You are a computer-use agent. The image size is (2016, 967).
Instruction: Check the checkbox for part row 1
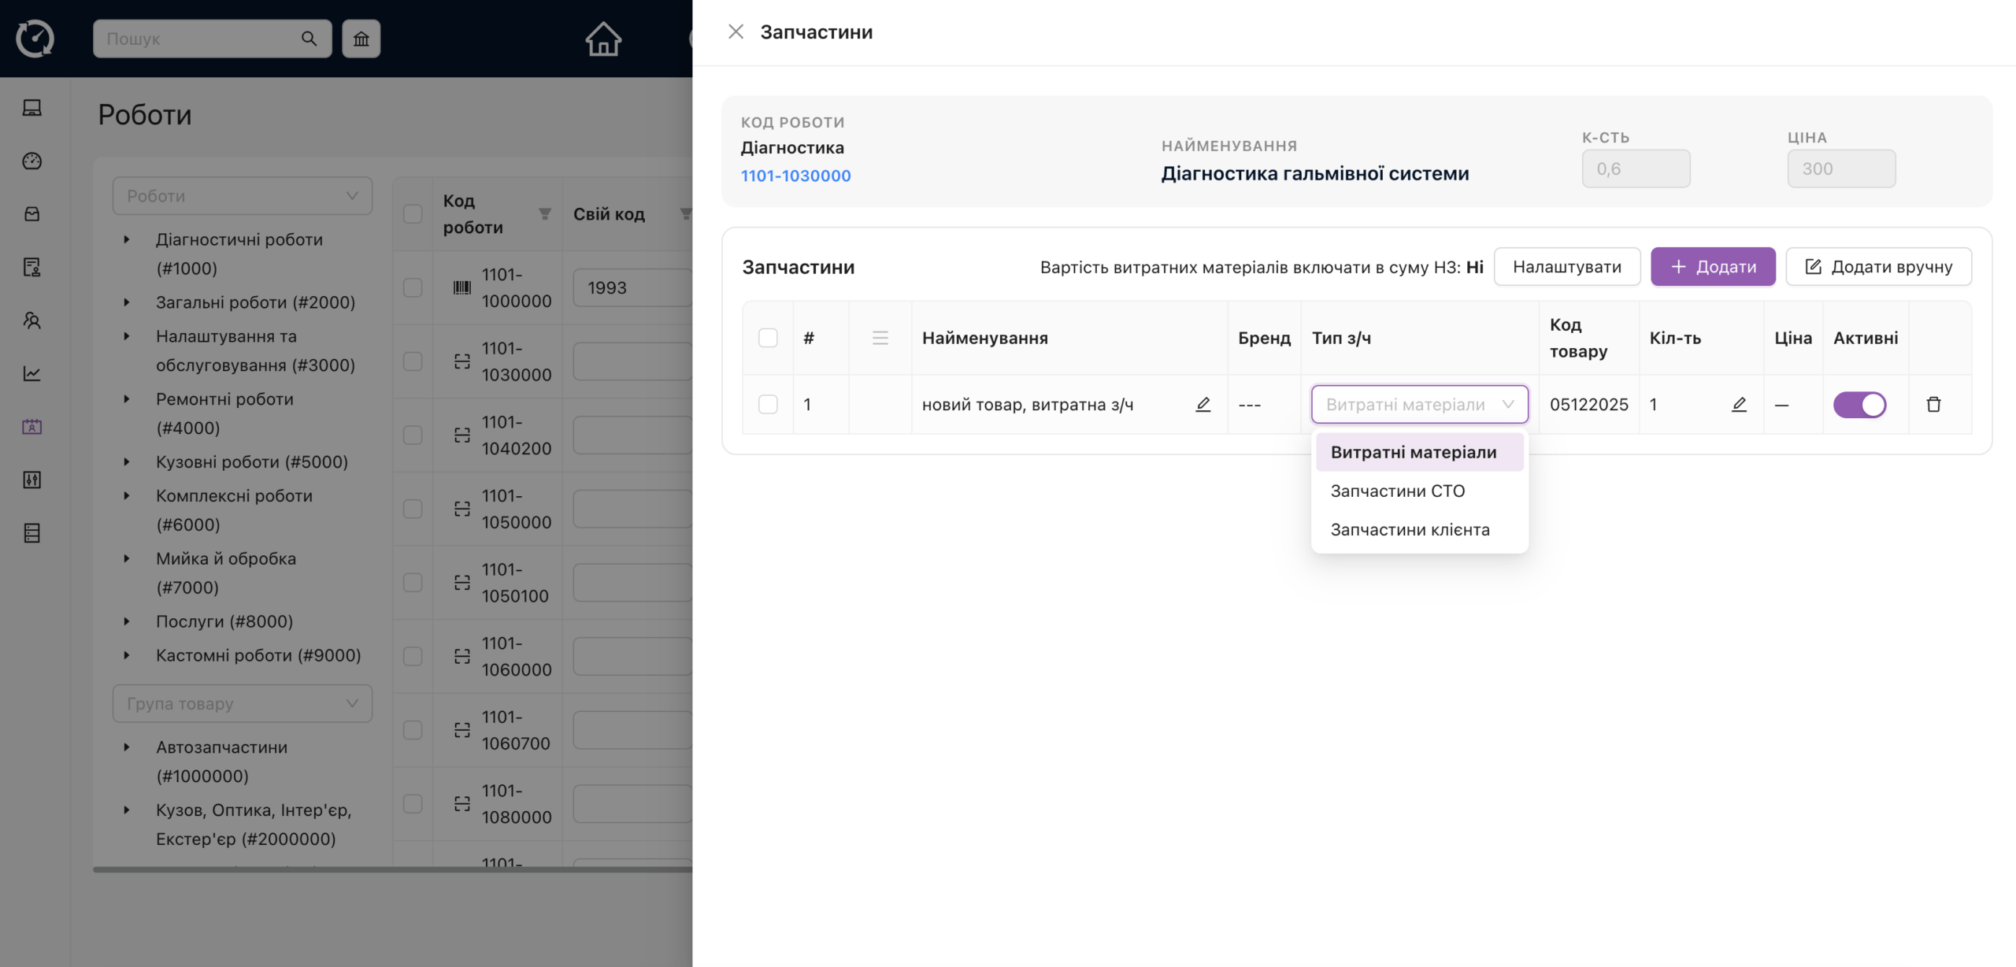click(x=768, y=404)
